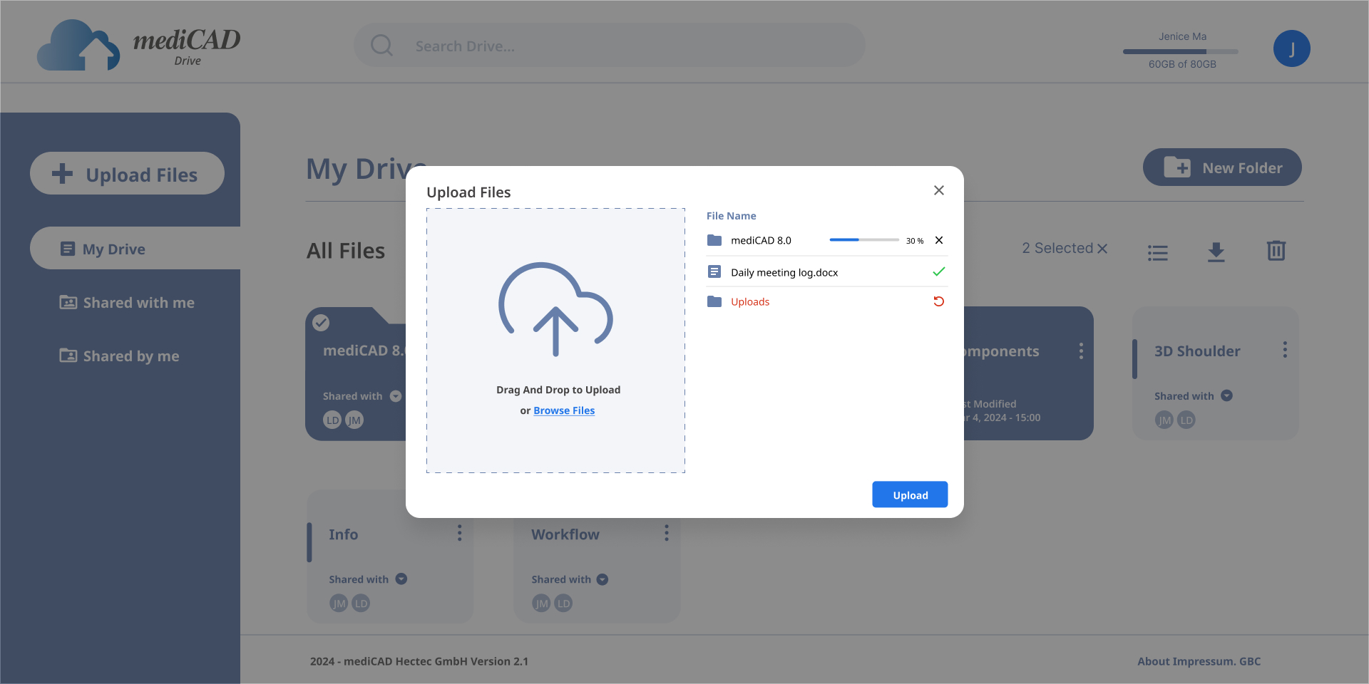Image resolution: width=1369 pixels, height=684 pixels.
Task: Click the cloud upload icon in drop zone
Action: pyautogui.click(x=555, y=309)
